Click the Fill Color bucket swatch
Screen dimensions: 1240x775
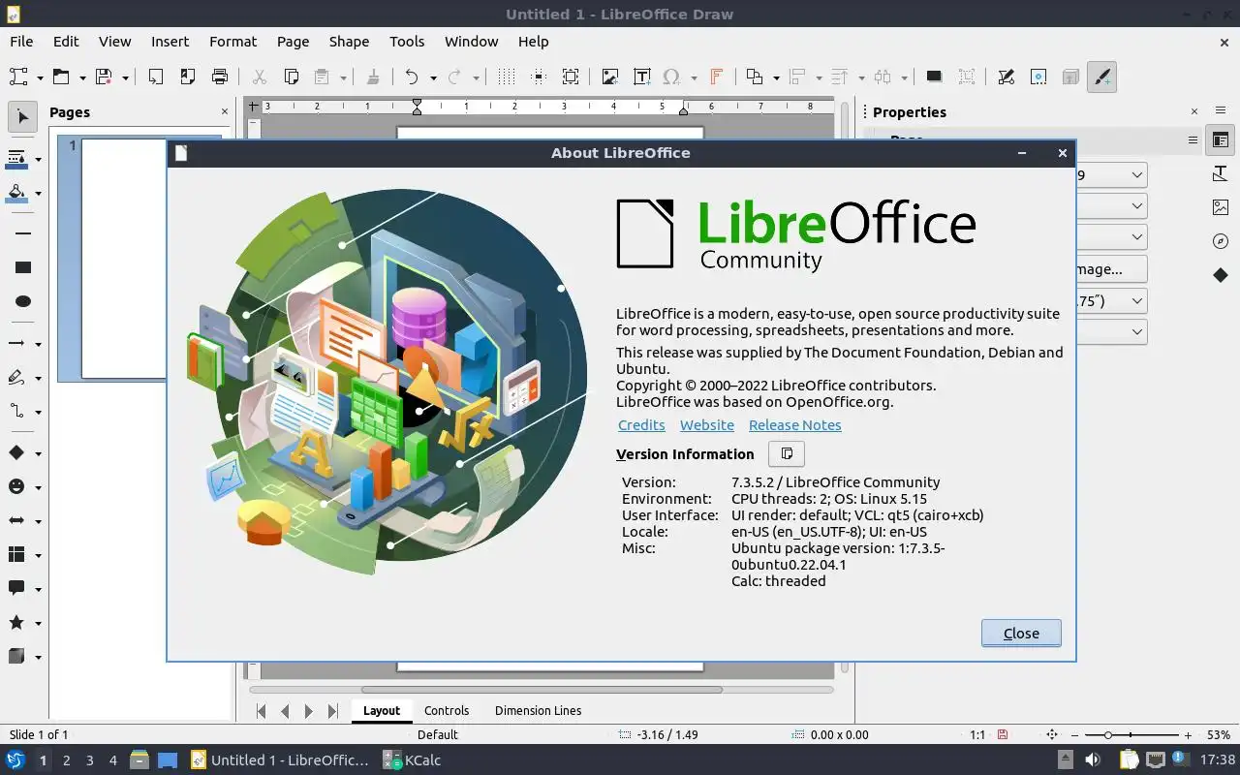click(x=16, y=193)
